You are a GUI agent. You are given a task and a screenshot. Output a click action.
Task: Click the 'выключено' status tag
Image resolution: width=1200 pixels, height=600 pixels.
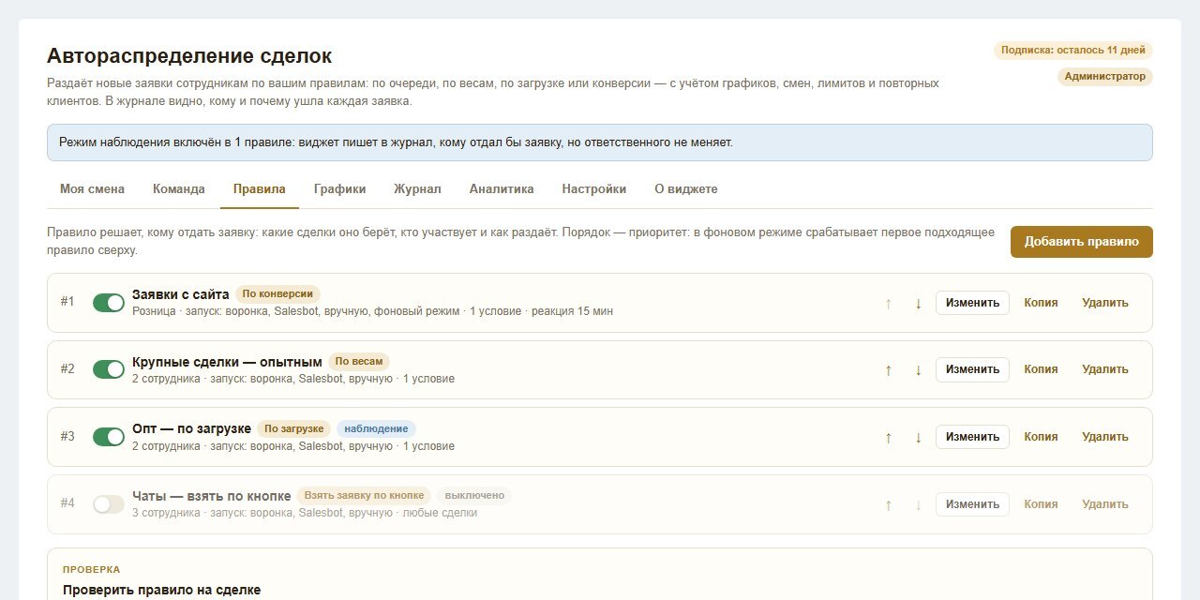pyautogui.click(x=474, y=495)
